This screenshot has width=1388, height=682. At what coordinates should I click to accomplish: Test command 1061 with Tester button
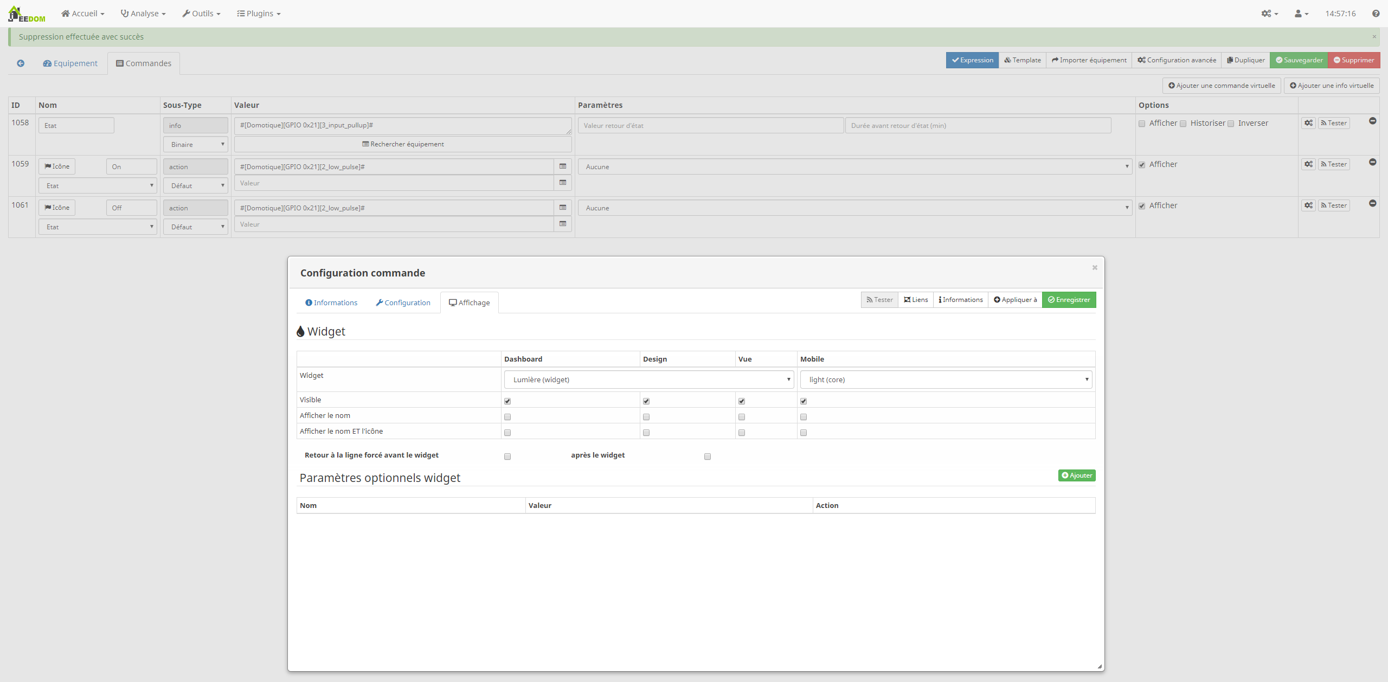click(1334, 205)
